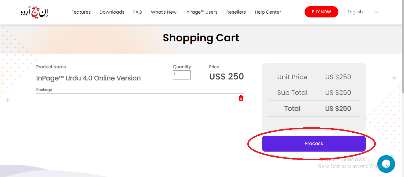Image resolution: width=404 pixels, height=177 pixels.
Task: Open the InPage™ Users page
Action: pyautogui.click(x=201, y=12)
